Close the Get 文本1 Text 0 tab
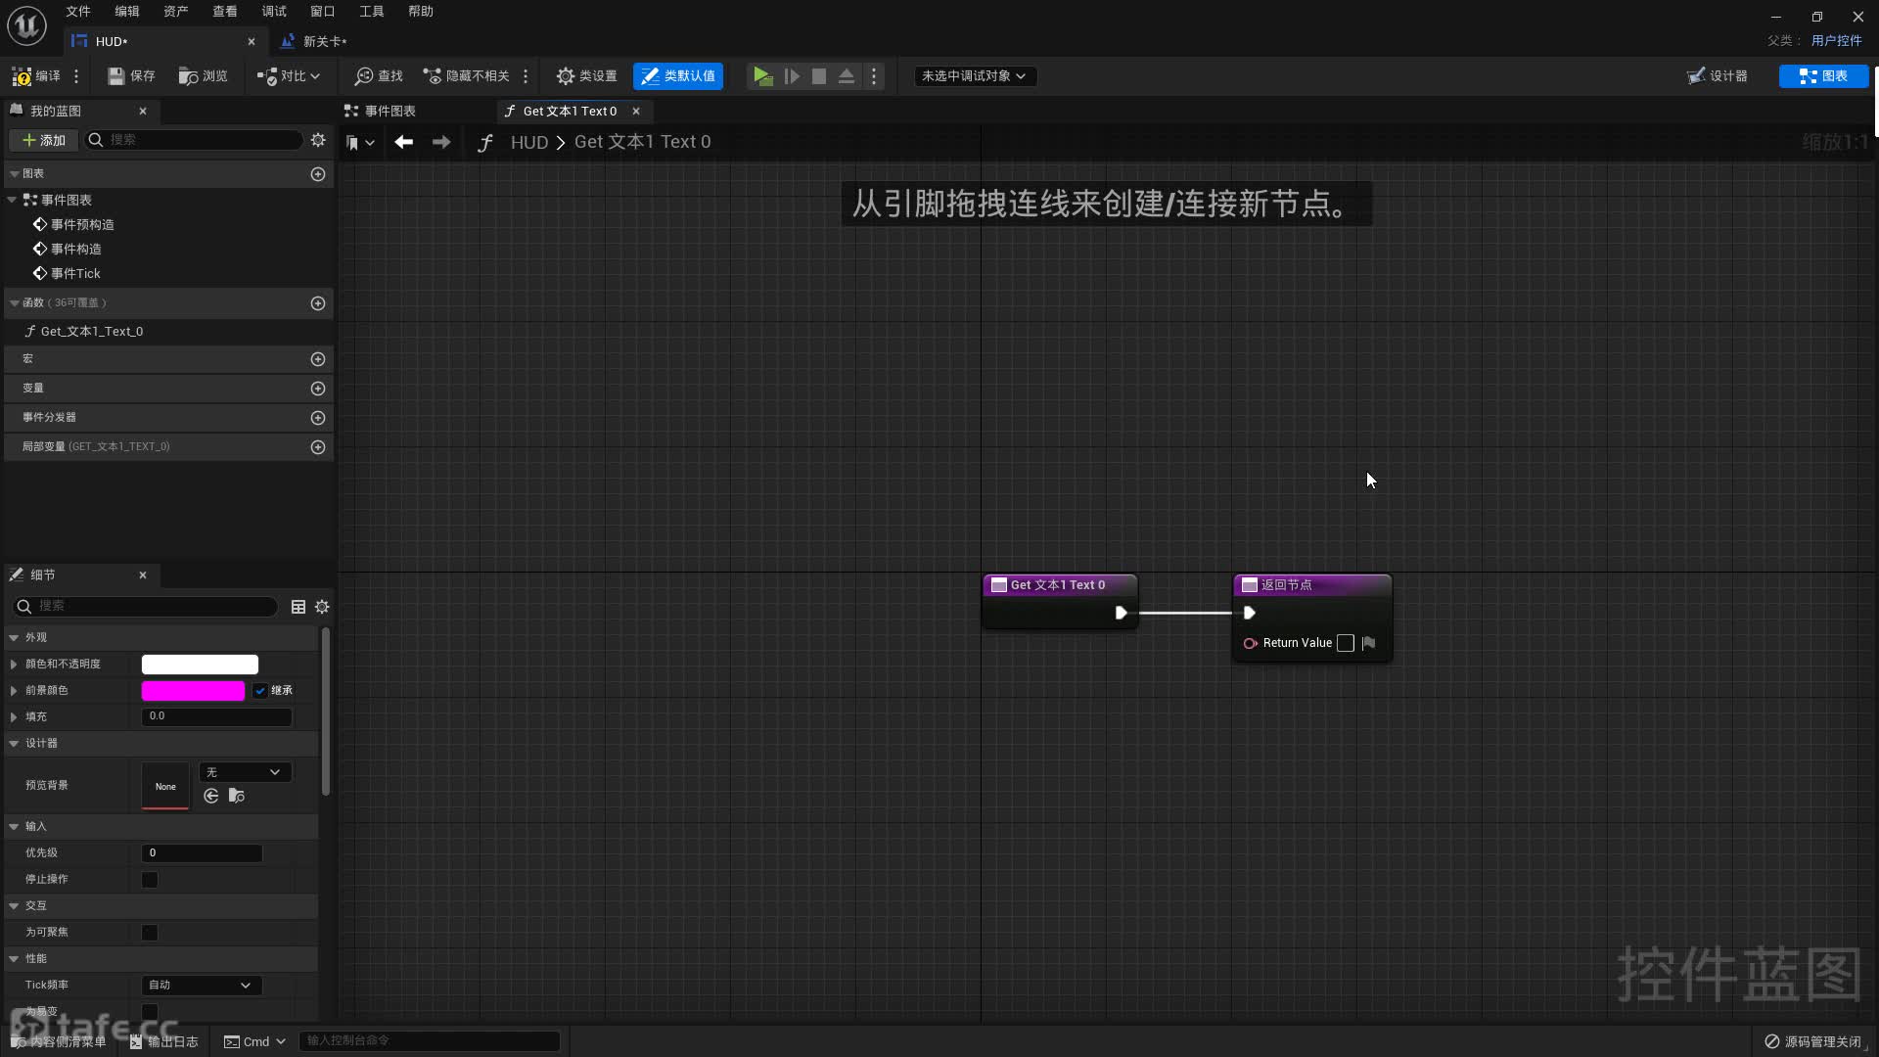 click(x=636, y=111)
